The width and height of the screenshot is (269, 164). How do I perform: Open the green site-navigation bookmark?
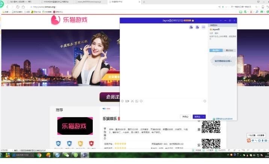36,12
